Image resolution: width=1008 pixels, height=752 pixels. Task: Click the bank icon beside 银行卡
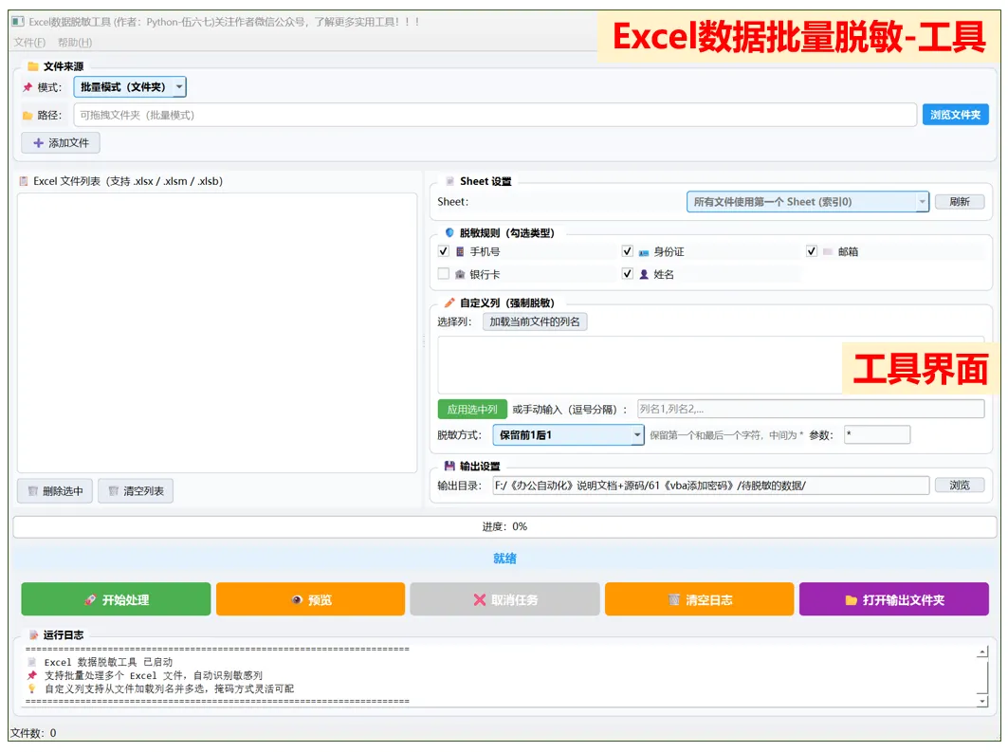coord(460,274)
